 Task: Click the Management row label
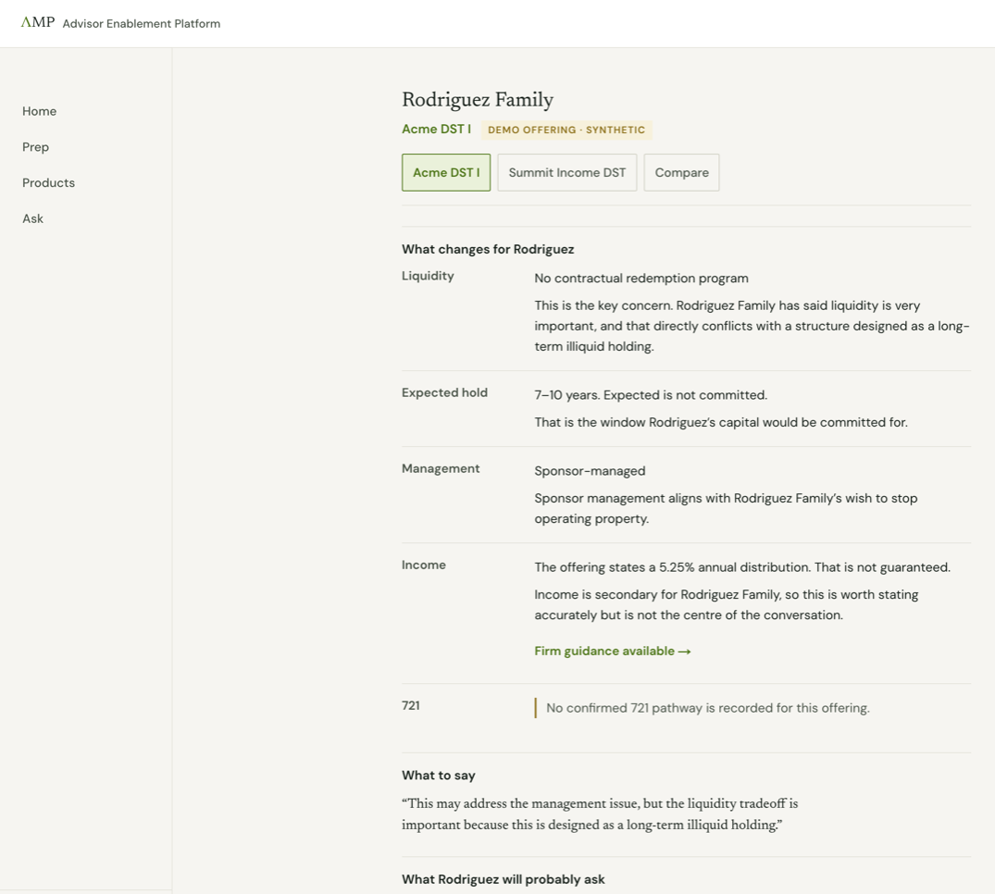tap(441, 469)
